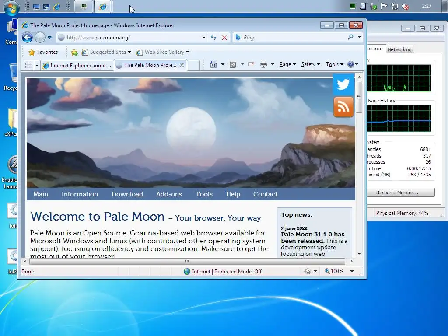Add to Favorites bar star icon

pos(74,52)
